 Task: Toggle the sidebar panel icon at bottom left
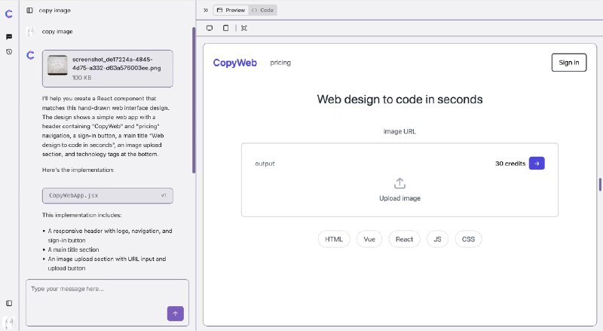coord(9,303)
